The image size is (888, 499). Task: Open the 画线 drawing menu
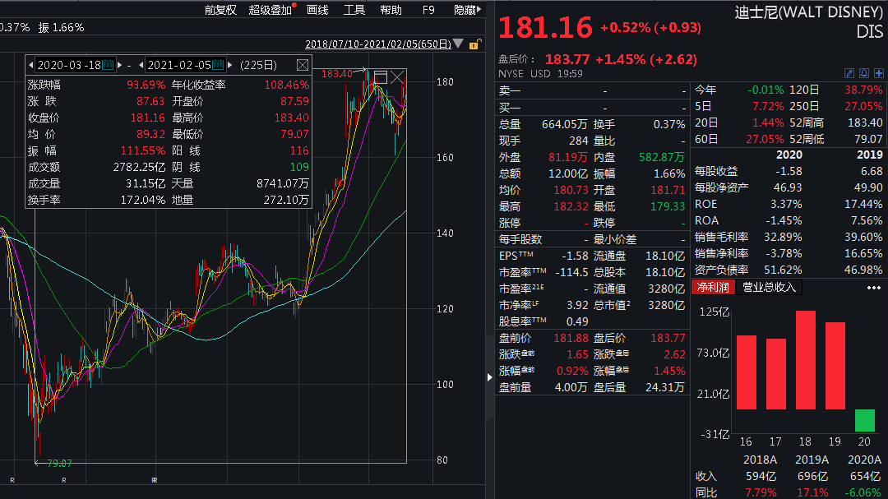[x=317, y=10]
